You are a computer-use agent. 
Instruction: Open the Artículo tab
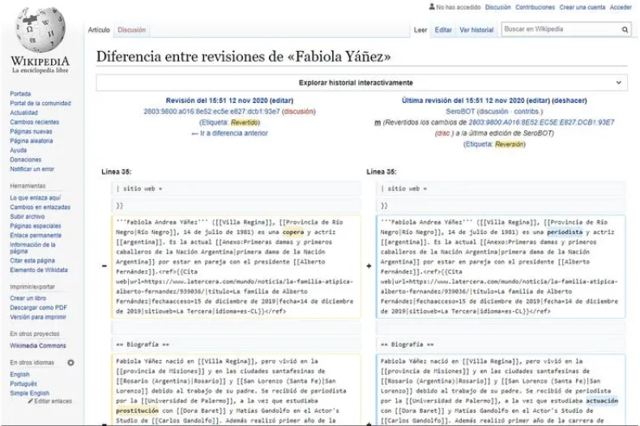pos(99,30)
